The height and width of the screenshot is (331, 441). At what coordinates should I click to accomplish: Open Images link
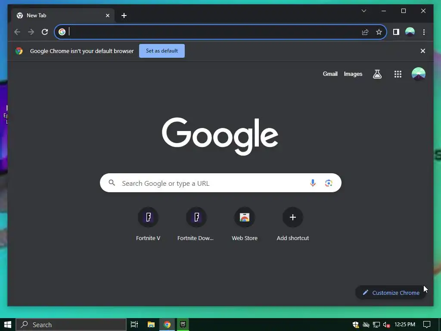point(353,74)
